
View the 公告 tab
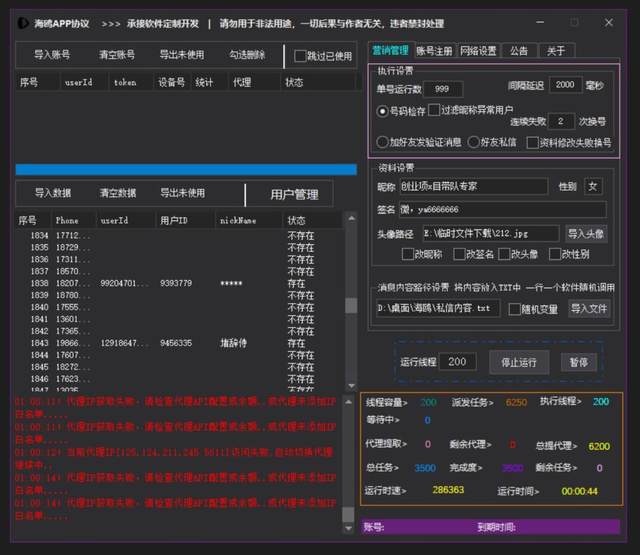tap(520, 50)
